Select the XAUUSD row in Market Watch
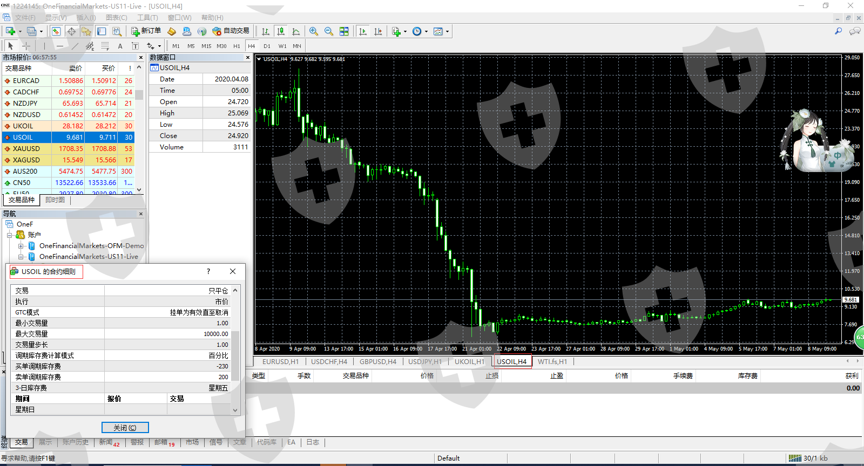The width and height of the screenshot is (864, 466). pyautogui.click(x=26, y=149)
